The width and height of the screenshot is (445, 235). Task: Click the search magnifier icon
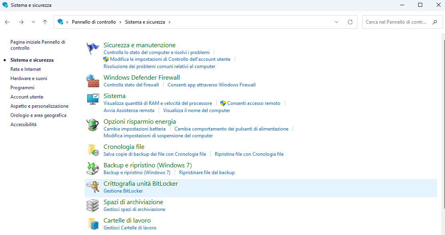click(x=435, y=22)
